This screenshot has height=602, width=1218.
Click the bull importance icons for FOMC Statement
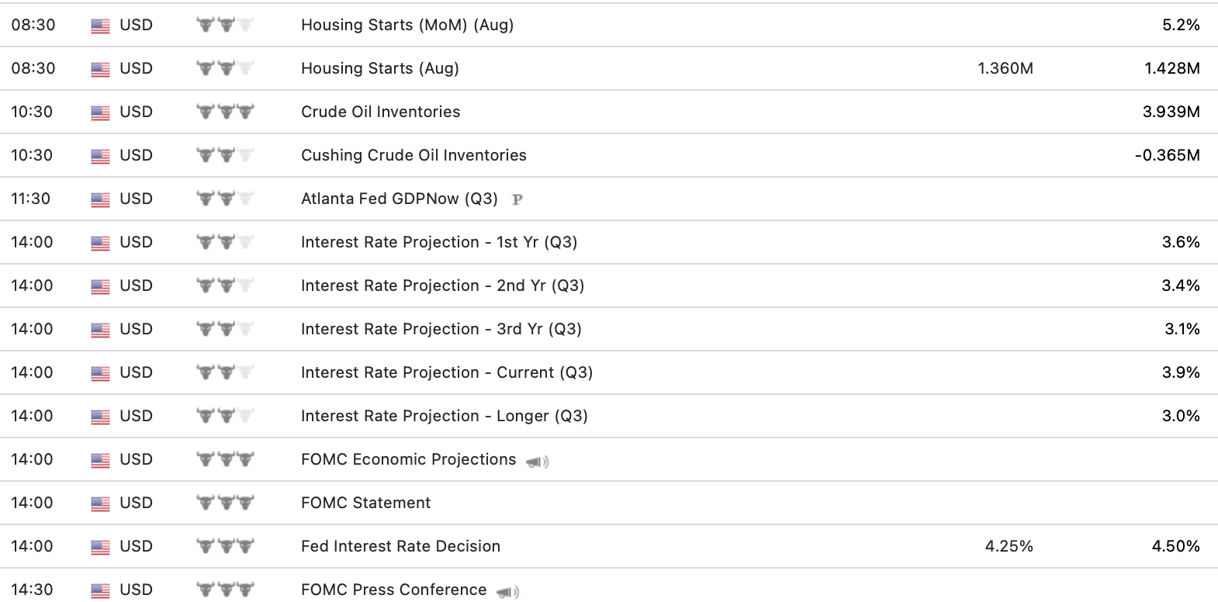click(226, 503)
